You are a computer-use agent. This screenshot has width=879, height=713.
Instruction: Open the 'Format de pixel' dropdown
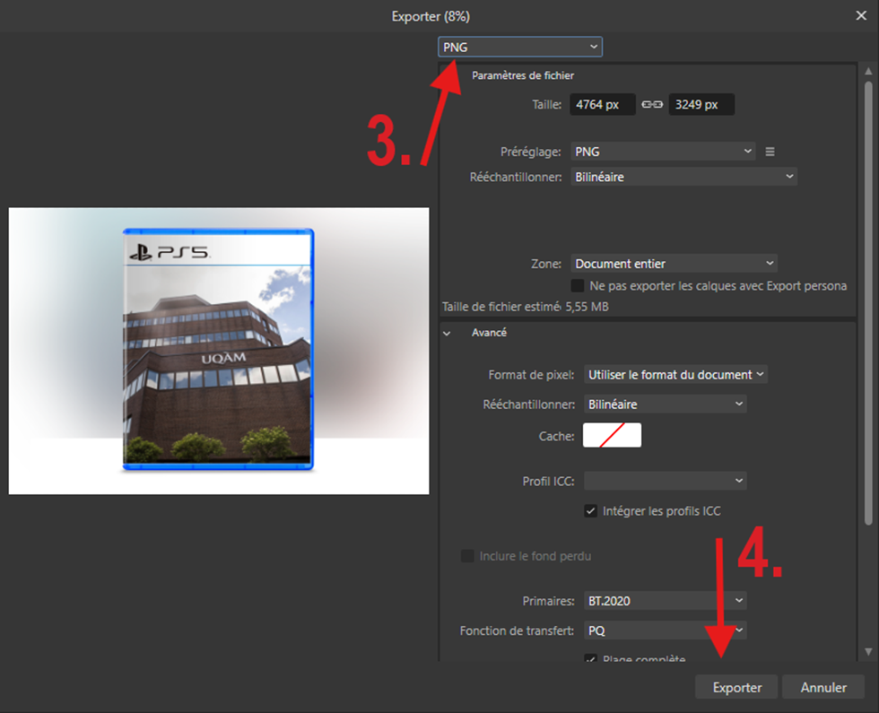pyautogui.click(x=675, y=374)
